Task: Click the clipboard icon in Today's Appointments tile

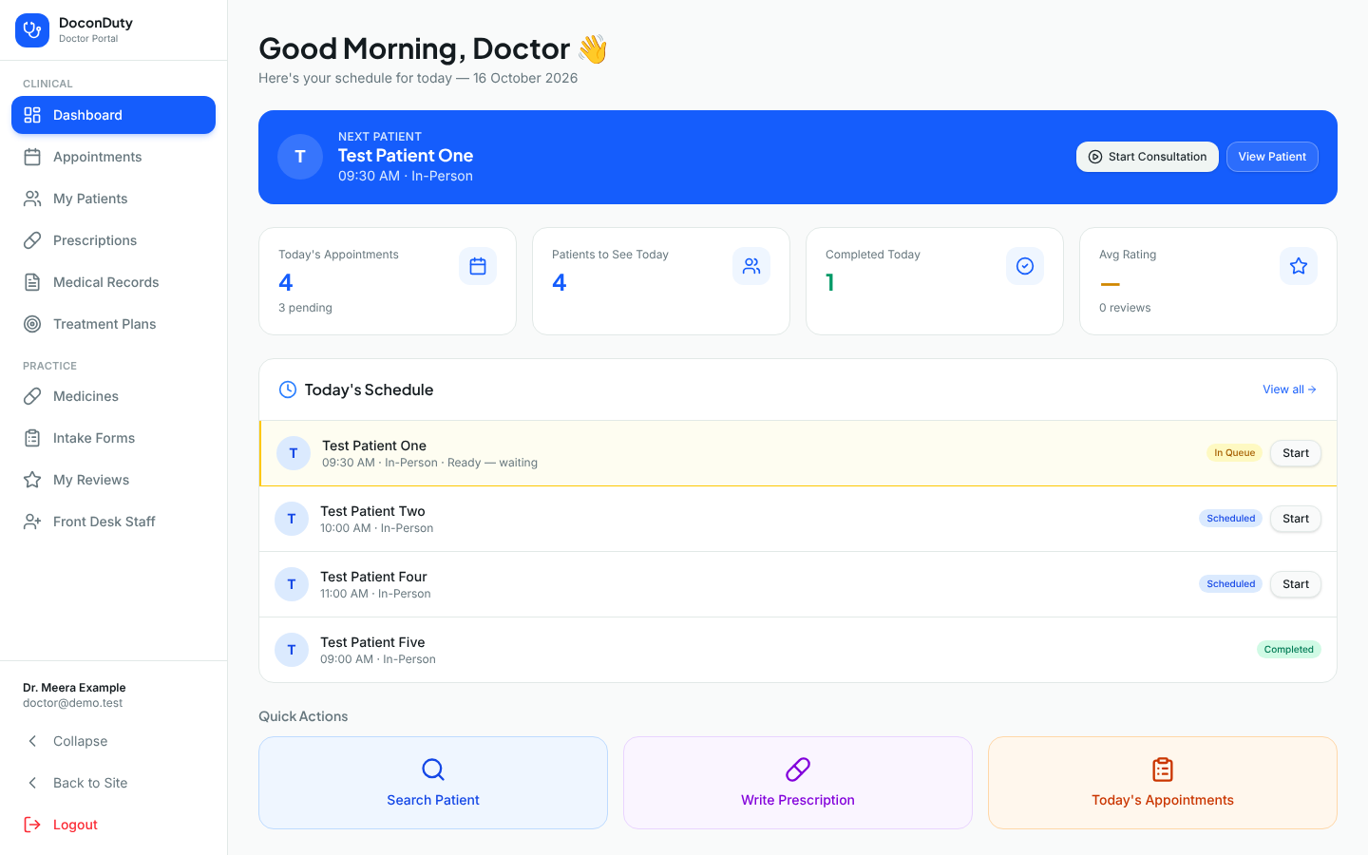Action: [x=1163, y=769]
